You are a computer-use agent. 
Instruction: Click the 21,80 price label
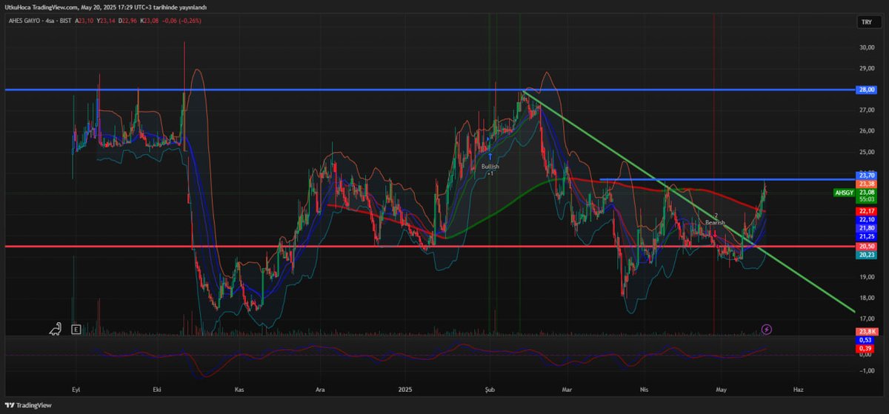click(x=866, y=228)
